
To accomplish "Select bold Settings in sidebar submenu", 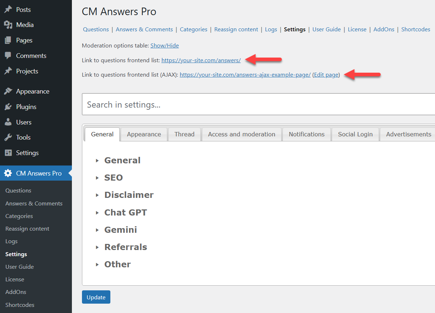I will pyautogui.click(x=16, y=254).
